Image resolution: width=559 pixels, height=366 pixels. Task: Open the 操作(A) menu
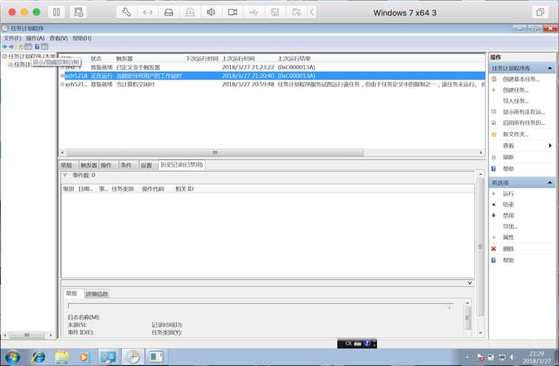point(35,38)
